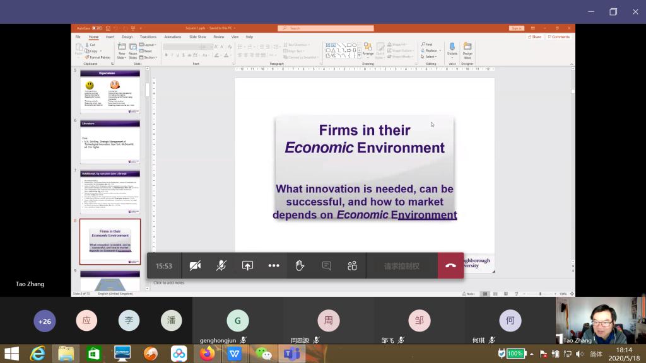Open the +26 additional participants bubble
The height and width of the screenshot is (363, 646).
44,321
